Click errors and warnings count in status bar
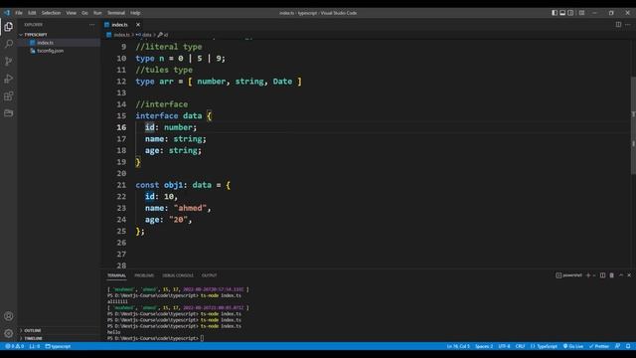This screenshot has height=358, width=636. coord(15,346)
